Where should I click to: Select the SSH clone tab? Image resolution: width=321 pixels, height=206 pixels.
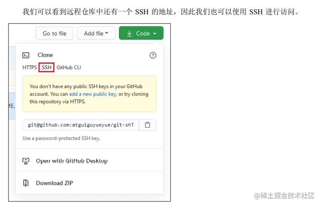46,67
